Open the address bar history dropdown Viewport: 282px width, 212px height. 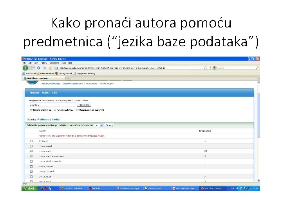point(209,68)
